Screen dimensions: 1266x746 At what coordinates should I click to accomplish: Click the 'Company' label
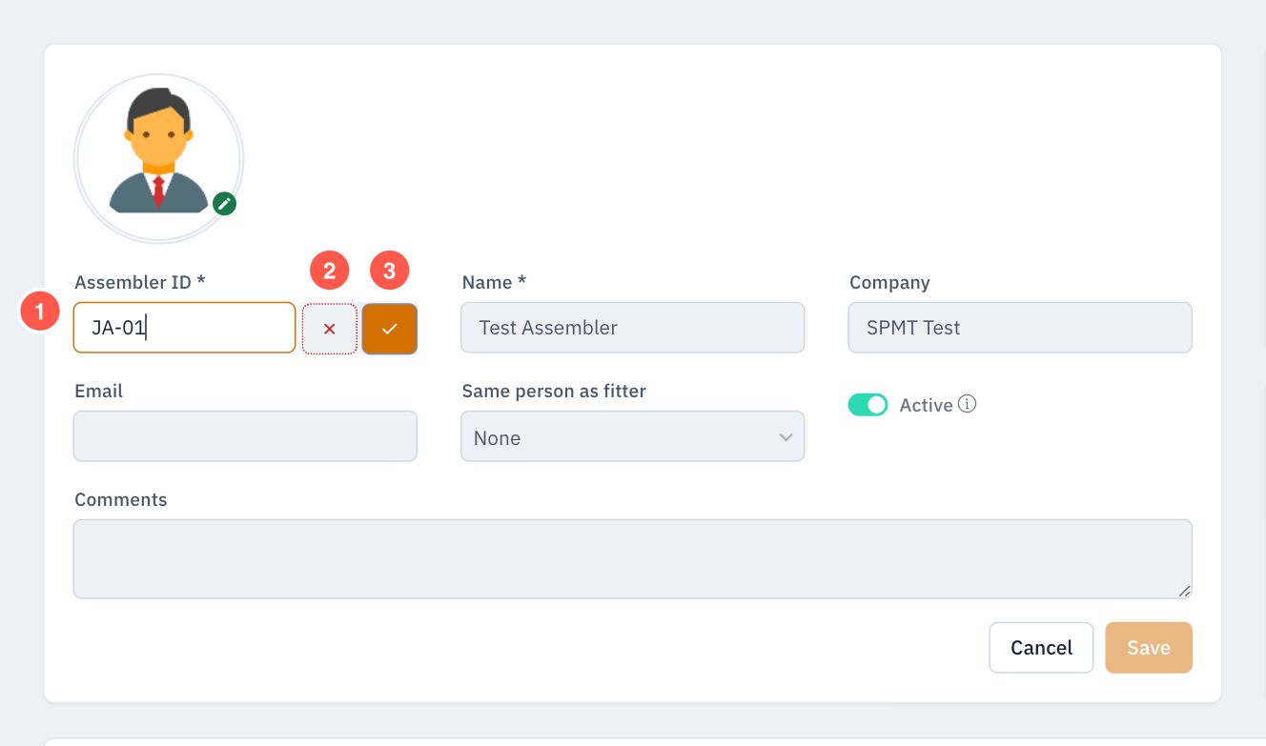coord(889,282)
